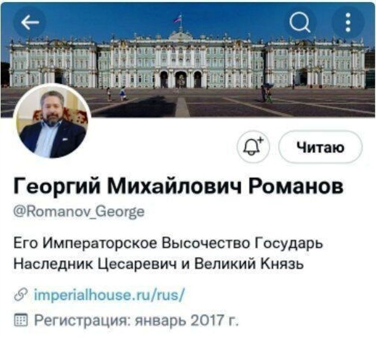
Task: Click the calendar icon next to Регистрация
Action: coord(21,320)
